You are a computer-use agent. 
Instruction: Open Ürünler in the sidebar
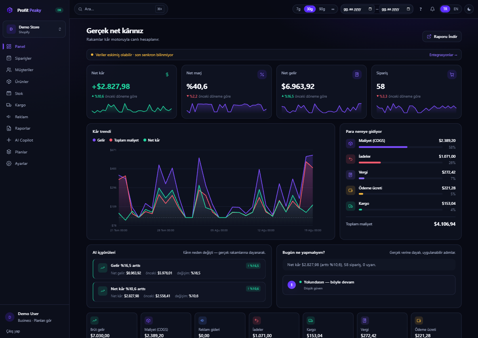coord(35,81)
